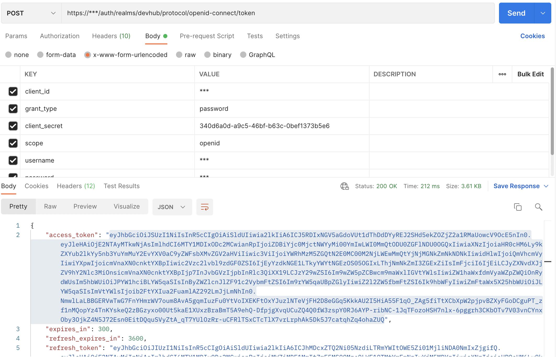The height and width of the screenshot is (357, 556).
Task: Open the JSON format dropdown
Action: 172,207
